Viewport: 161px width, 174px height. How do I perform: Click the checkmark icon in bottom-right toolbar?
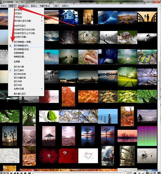pos(143,173)
